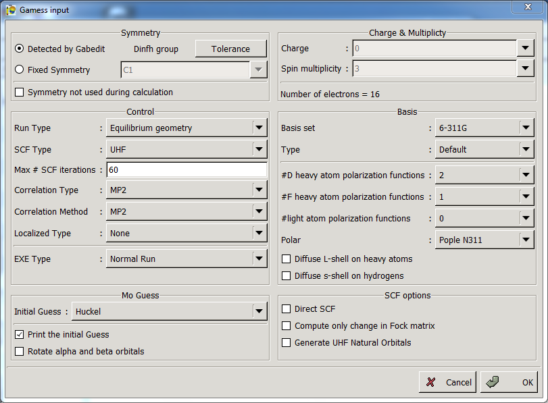Uncheck Print the initial Guess
The image size is (548, 403).
(19, 334)
